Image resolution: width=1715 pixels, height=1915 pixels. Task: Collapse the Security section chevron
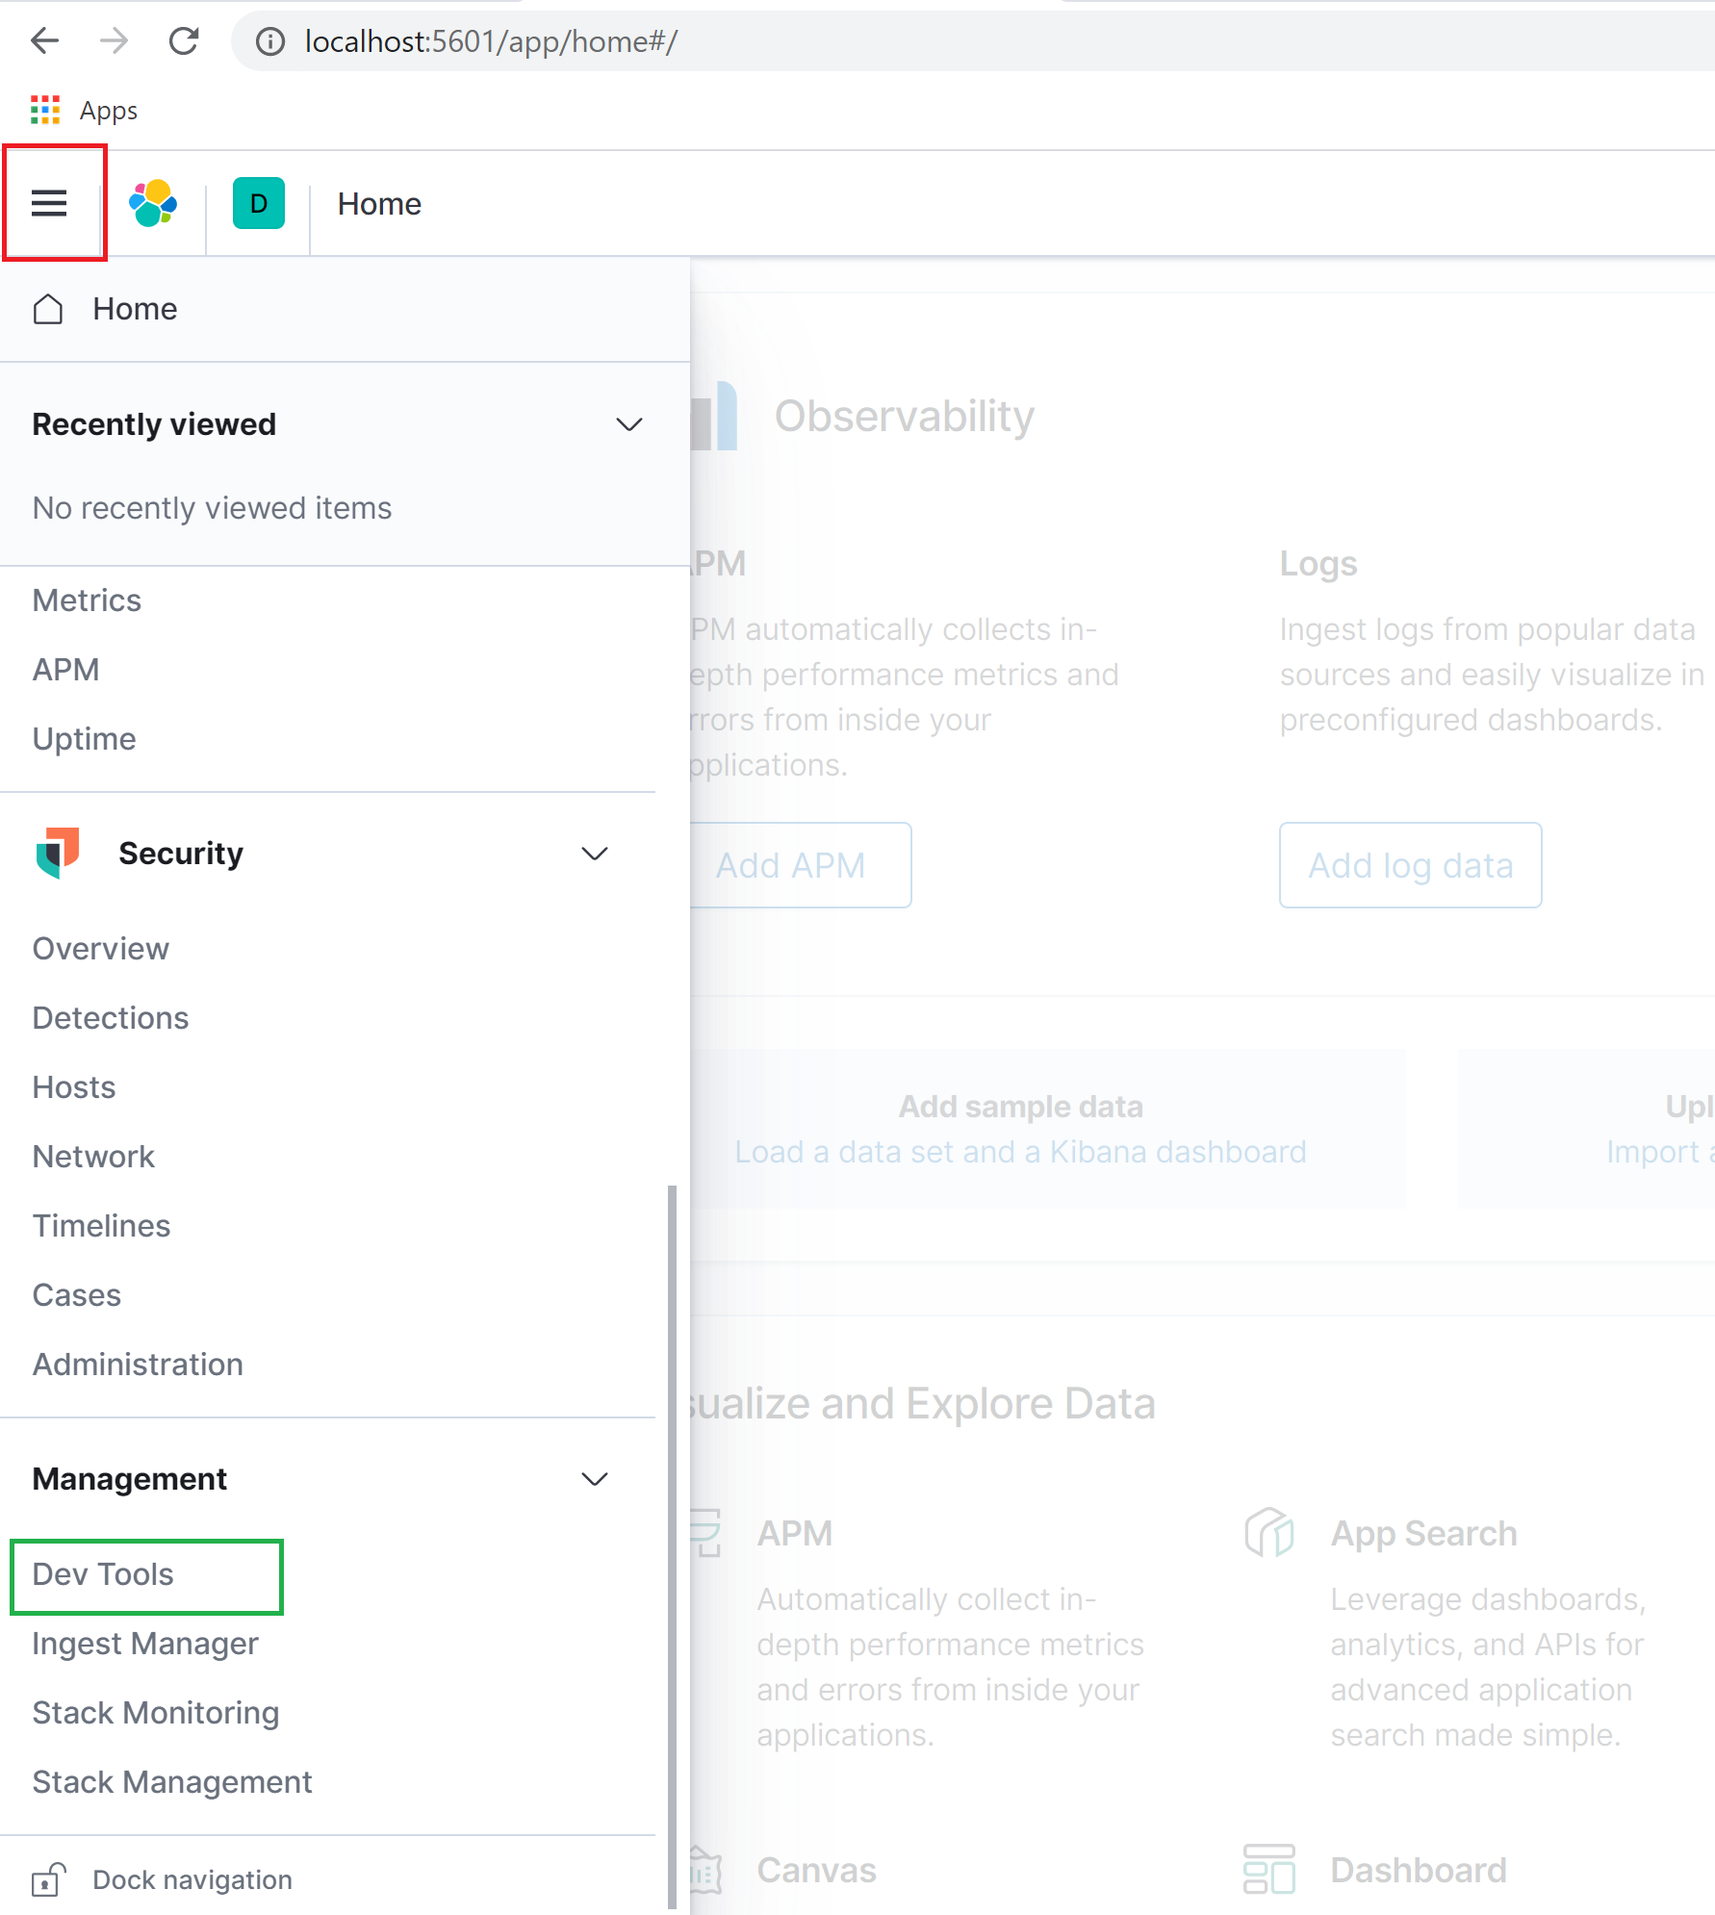[x=594, y=853]
